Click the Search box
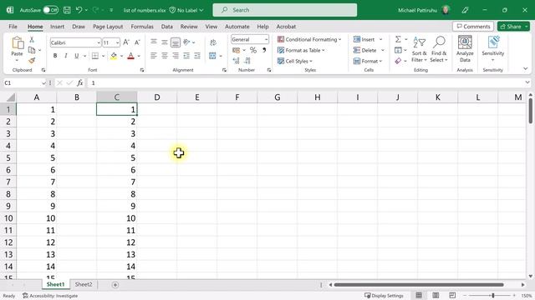 pyautogui.click(x=285, y=10)
